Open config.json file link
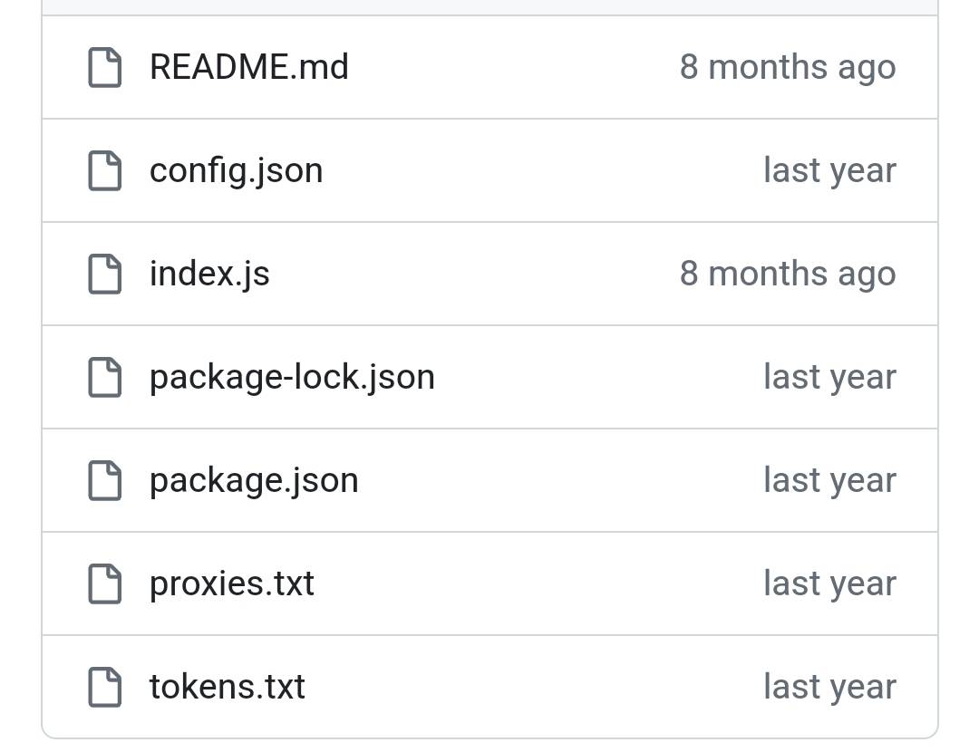 (x=236, y=170)
